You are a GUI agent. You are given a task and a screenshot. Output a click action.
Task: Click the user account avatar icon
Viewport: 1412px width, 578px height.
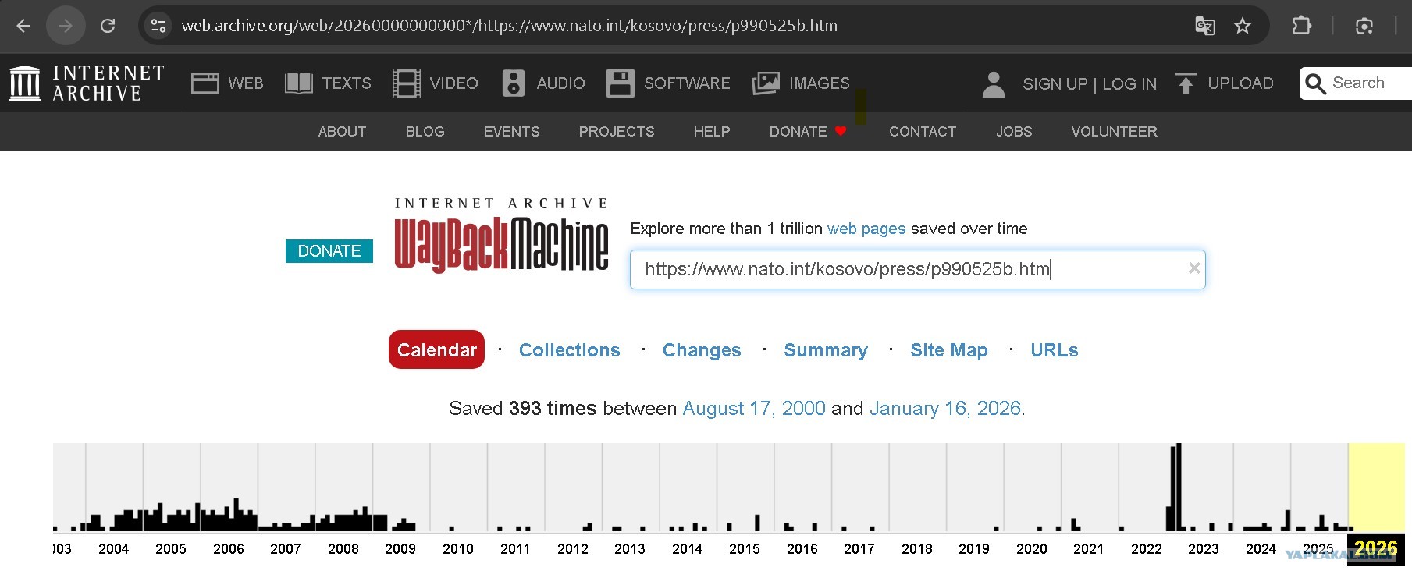994,84
